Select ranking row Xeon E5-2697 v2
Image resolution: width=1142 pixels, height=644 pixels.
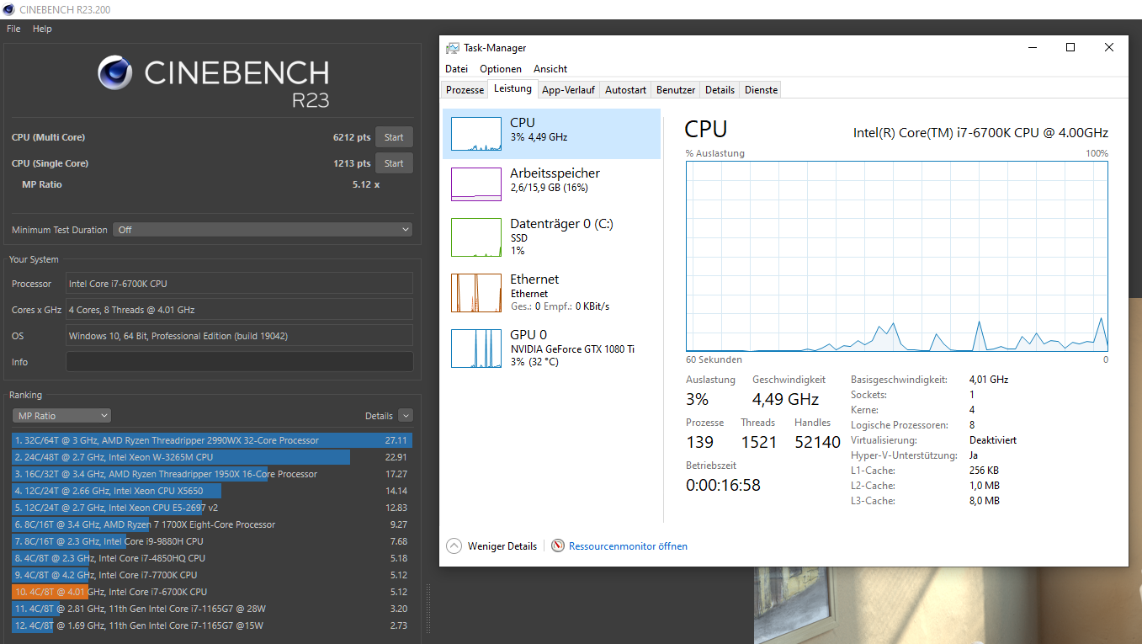pyautogui.click(x=212, y=508)
